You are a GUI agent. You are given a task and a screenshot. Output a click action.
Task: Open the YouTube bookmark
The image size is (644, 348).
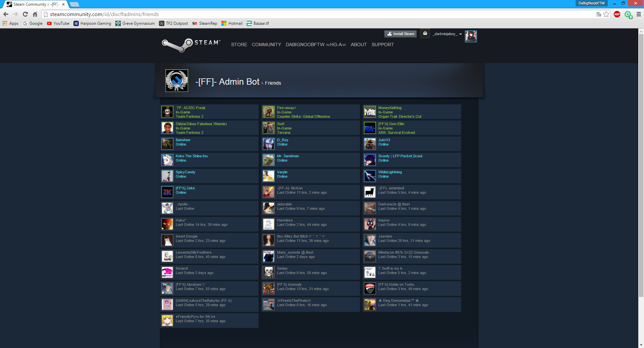(x=58, y=23)
